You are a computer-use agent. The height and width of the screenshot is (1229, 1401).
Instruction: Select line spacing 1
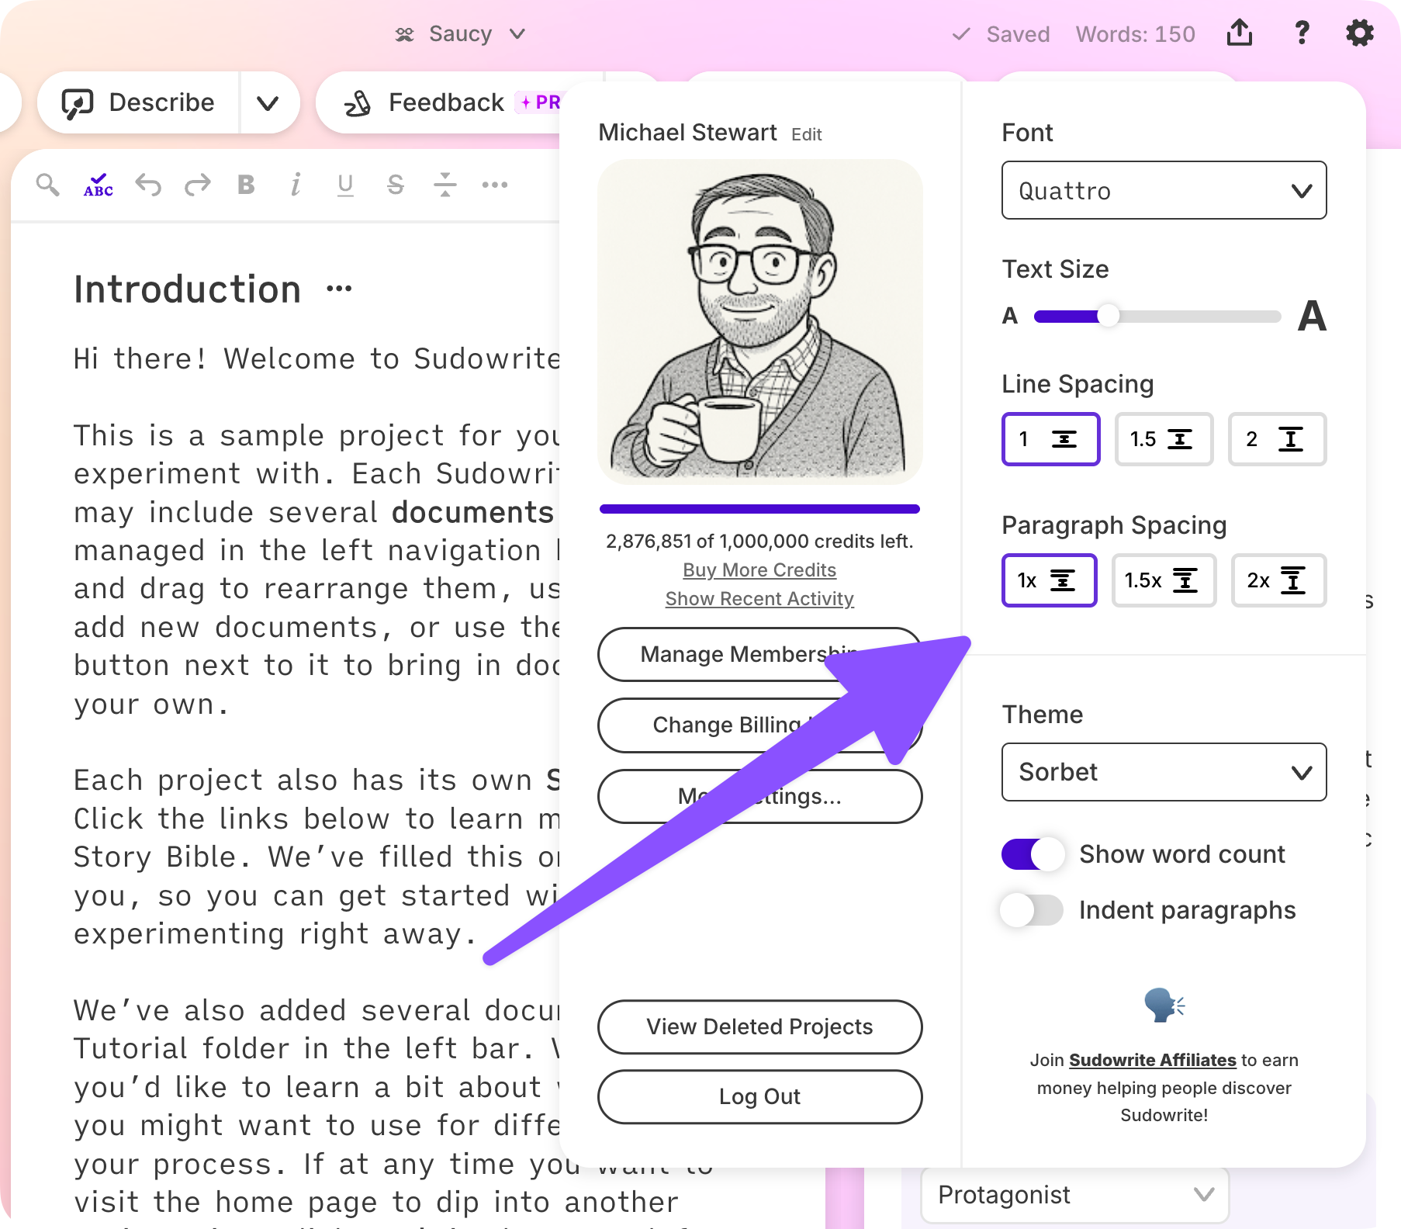tap(1050, 439)
